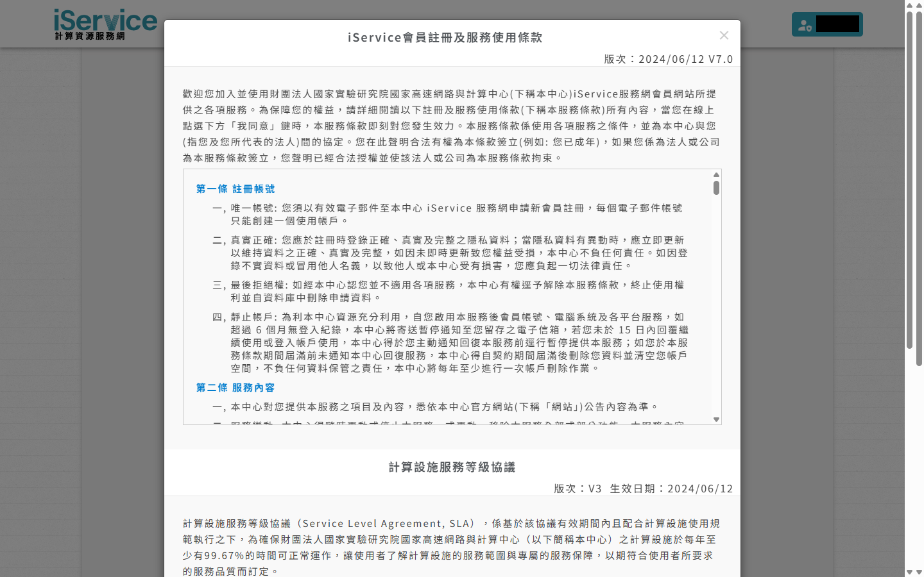
Task: Click the 第一條 註冊帳號 heading
Action: 235,188
